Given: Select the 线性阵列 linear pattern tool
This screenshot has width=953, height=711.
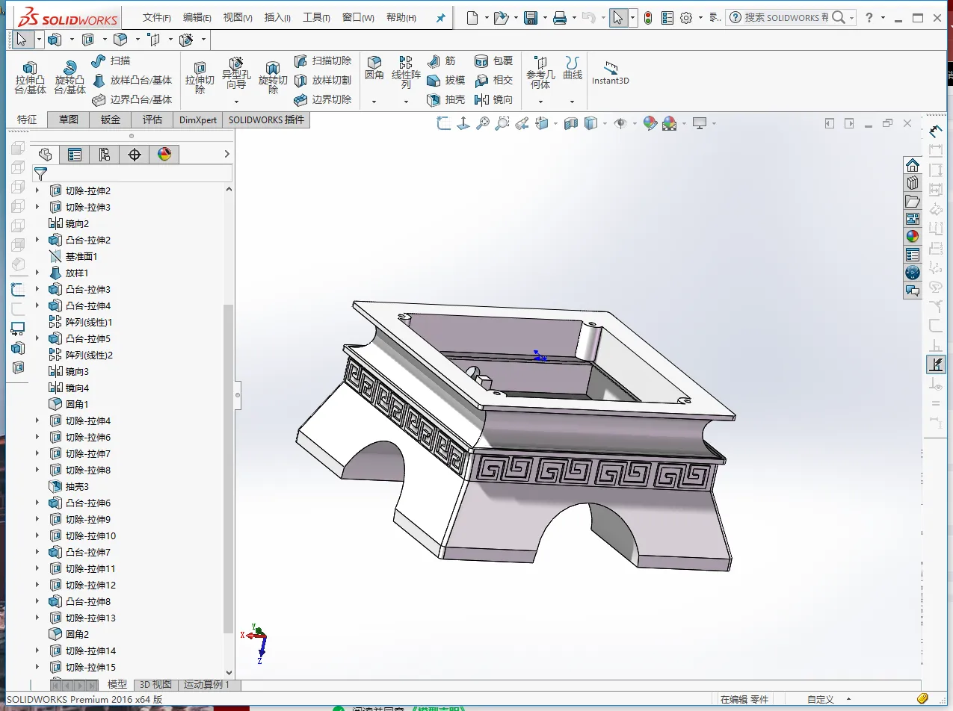Looking at the screenshot, I should [406, 72].
